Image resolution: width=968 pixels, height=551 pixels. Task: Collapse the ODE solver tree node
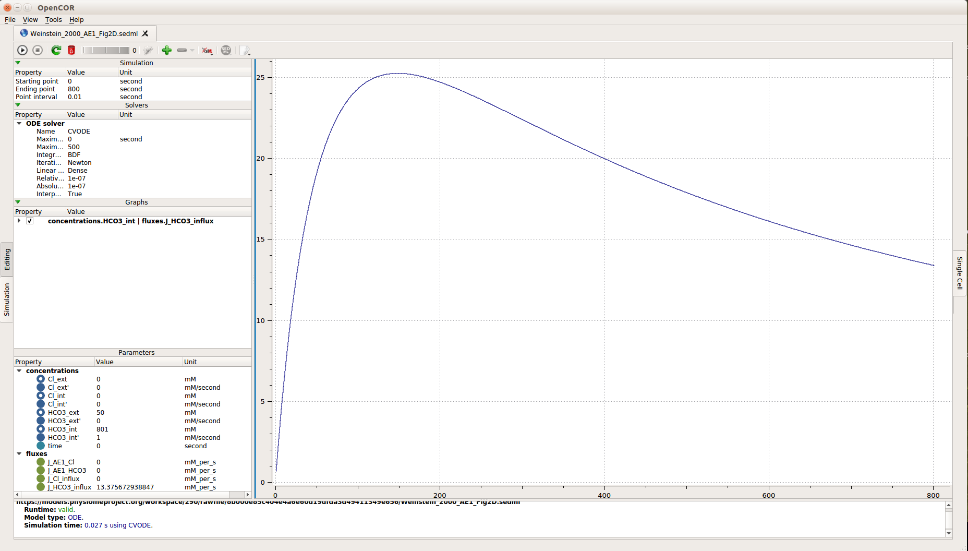(19, 124)
